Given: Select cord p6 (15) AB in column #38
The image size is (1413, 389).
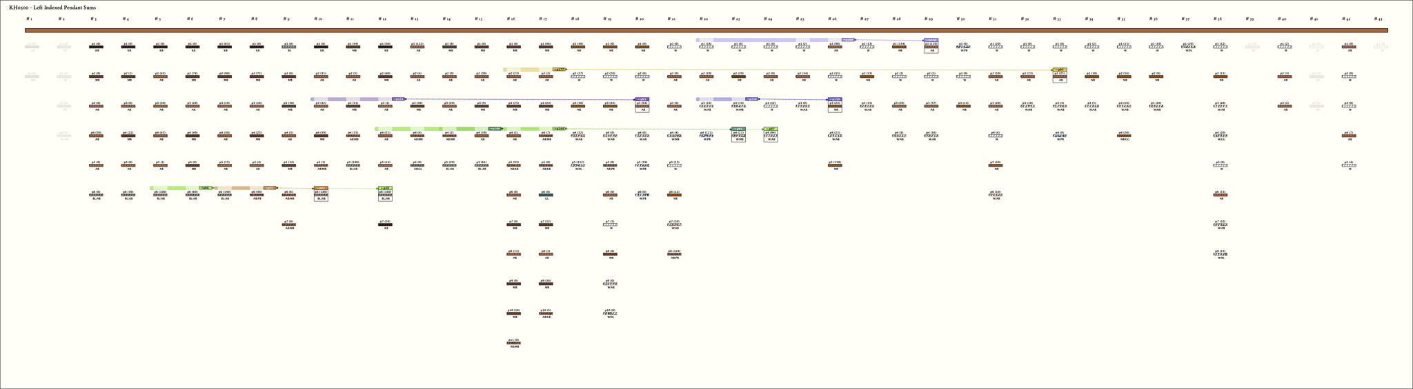Looking at the screenshot, I should pos(1221,195).
